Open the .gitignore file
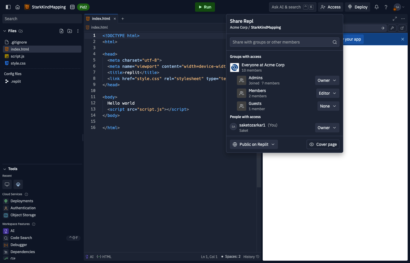Screen dimensions: 410x263 coord(42,42)
